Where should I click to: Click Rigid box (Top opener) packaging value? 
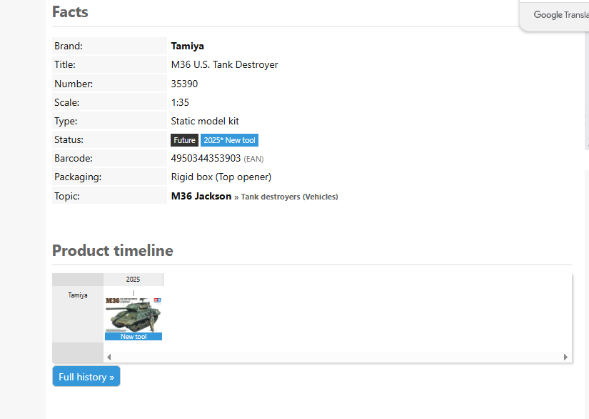point(221,177)
